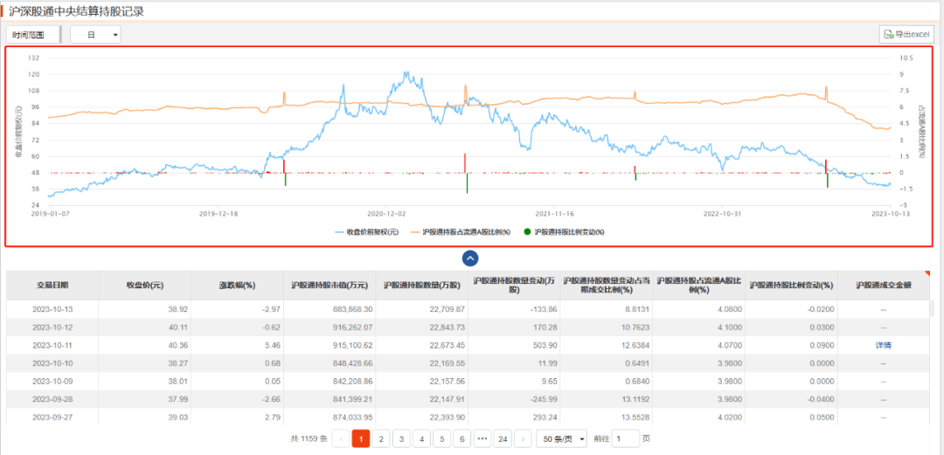Screen dimensions: 944x455
Task: Open the 日 time period dropdown
Action: 95,34
